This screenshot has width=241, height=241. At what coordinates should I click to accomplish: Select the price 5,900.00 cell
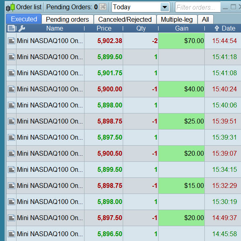[x=103, y=89]
